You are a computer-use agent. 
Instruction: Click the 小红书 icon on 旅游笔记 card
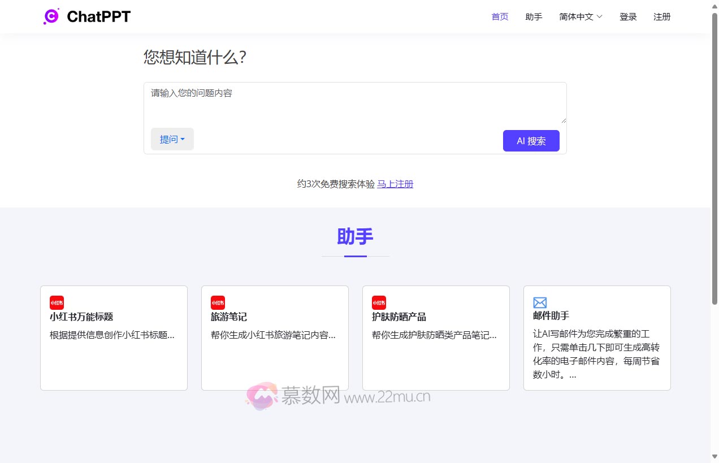tap(218, 302)
